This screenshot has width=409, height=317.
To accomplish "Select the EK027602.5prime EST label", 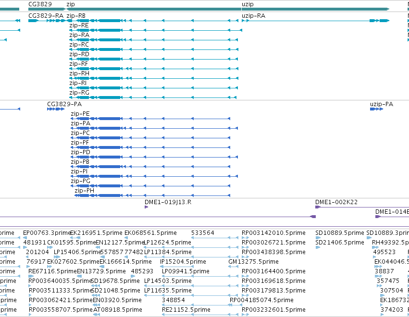I will pos(74,262).
